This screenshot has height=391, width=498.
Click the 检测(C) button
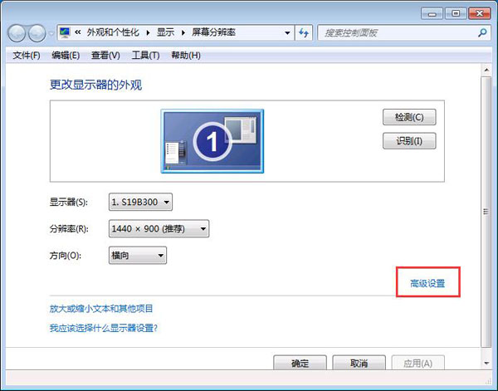(x=409, y=117)
